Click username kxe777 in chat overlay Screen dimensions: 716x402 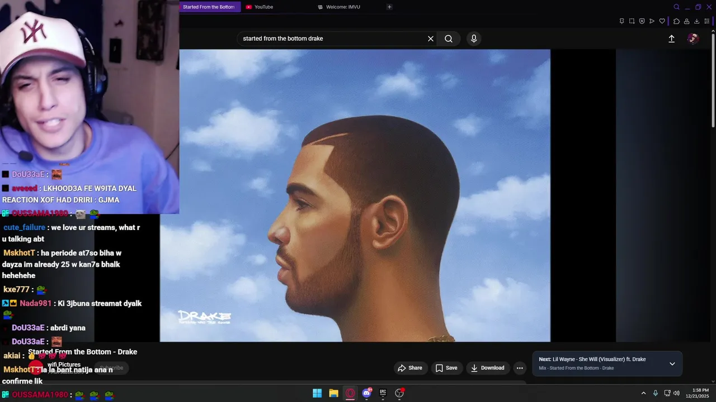[16, 290]
